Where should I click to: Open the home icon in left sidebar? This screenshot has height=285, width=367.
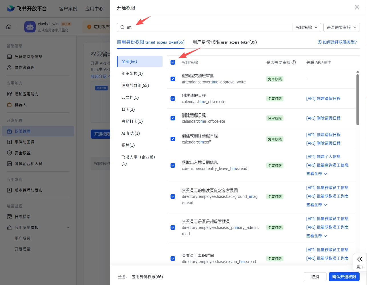point(9,26)
